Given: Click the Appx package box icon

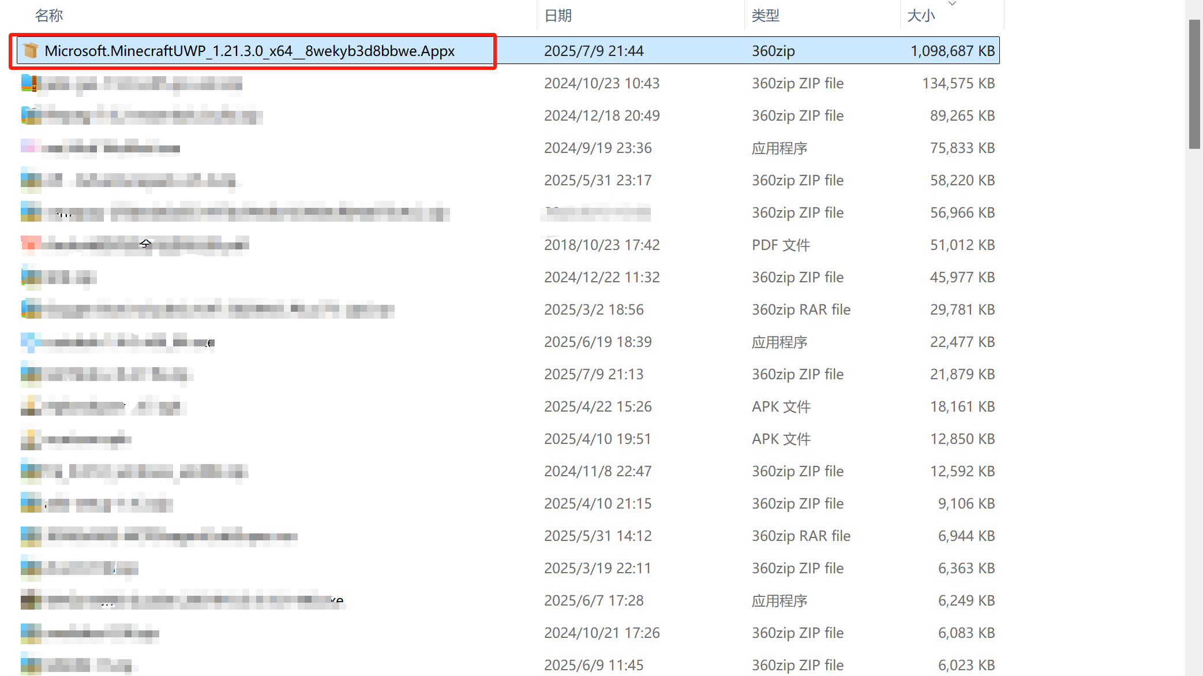Looking at the screenshot, I should click(x=31, y=51).
